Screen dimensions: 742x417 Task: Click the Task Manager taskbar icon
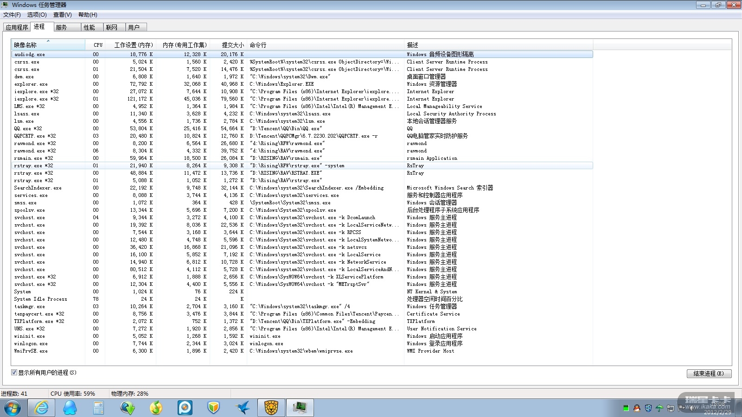click(300, 408)
